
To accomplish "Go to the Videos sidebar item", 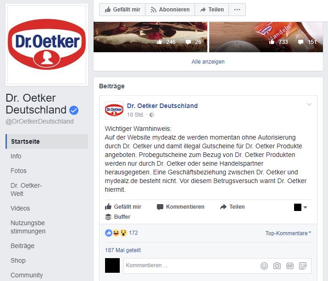I will (x=20, y=208).
